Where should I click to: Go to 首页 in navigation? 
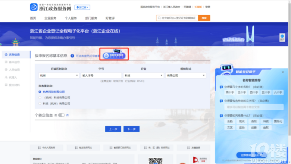[33, 18]
